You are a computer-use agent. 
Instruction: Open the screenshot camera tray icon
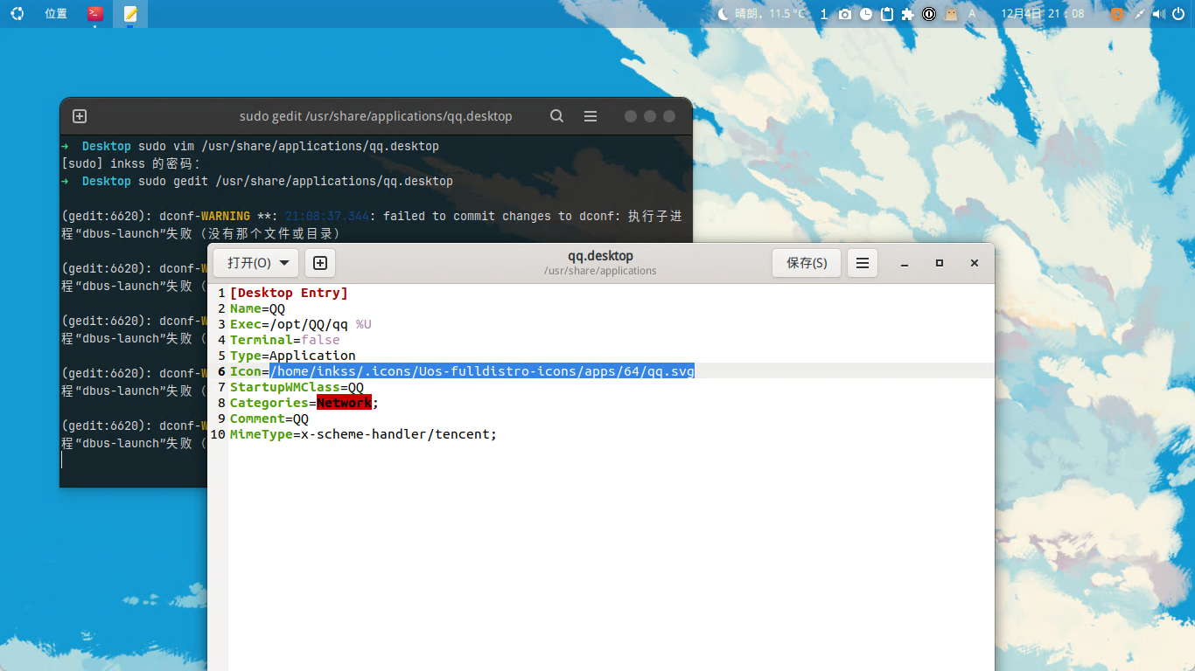[844, 14]
